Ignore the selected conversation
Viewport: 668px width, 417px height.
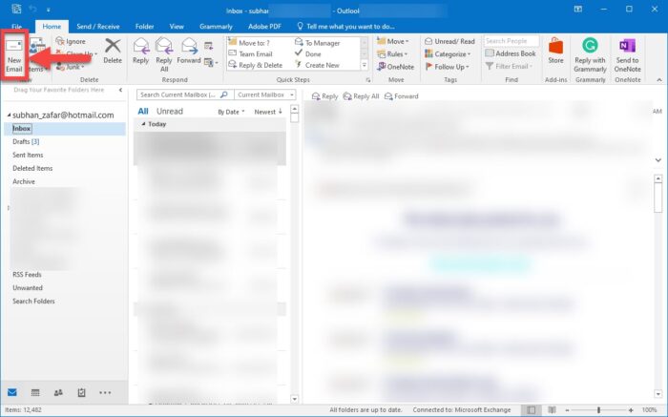click(71, 41)
